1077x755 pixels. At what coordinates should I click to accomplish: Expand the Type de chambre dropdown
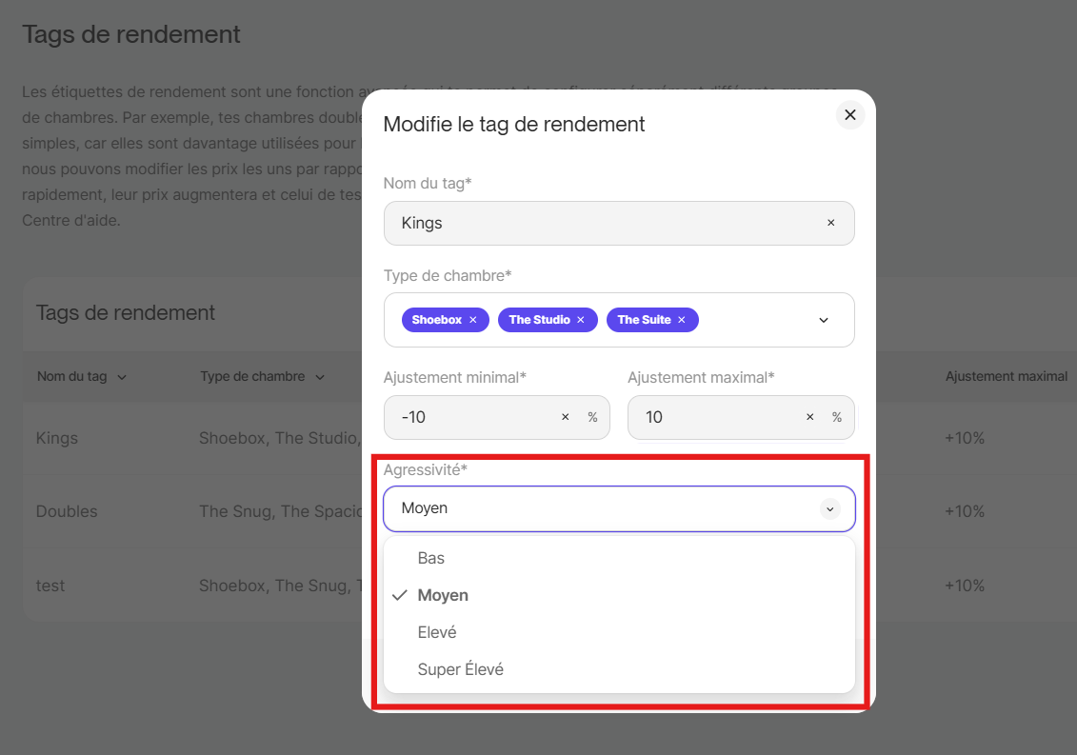click(x=824, y=320)
